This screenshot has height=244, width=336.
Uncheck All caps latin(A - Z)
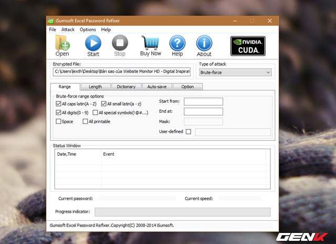pyautogui.click(x=58, y=104)
